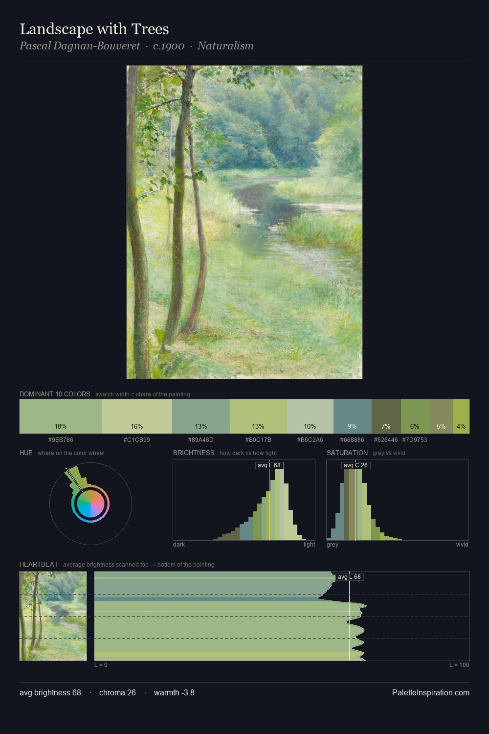Click the 'avg L 68' label in brightness chart
Image resolution: width=489 pixels, height=734 pixels.
(x=269, y=465)
